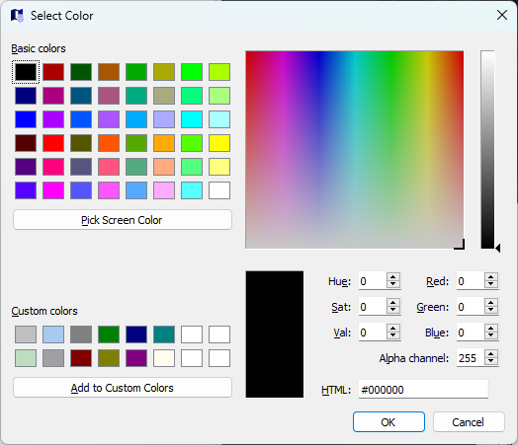Click the Pick Screen Color button
Viewport: 518px width, 445px height.
123,220
